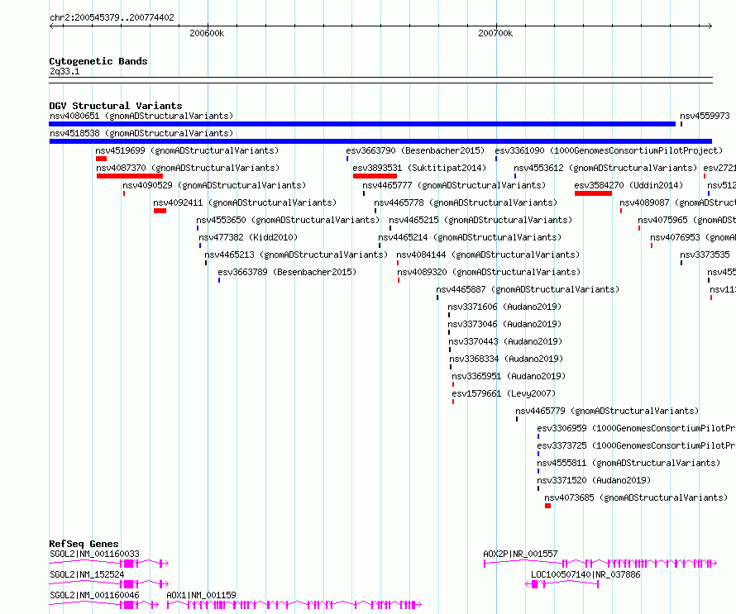
Task: Click the 200700k ruler position label
Action: click(495, 33)
